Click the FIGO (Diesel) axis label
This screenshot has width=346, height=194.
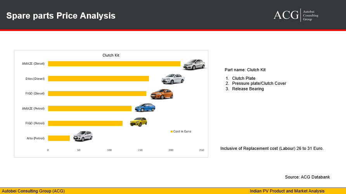point(35,93)
